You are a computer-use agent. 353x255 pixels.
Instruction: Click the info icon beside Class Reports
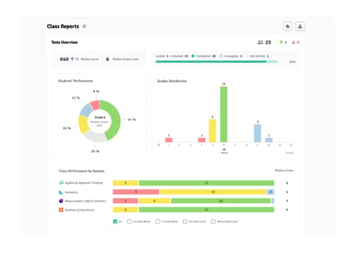point(84,26)
